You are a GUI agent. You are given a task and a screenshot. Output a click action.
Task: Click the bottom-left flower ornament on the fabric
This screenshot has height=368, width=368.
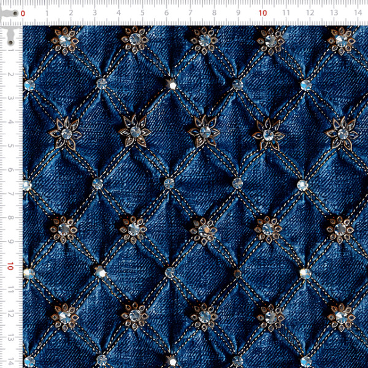(64, 315)
